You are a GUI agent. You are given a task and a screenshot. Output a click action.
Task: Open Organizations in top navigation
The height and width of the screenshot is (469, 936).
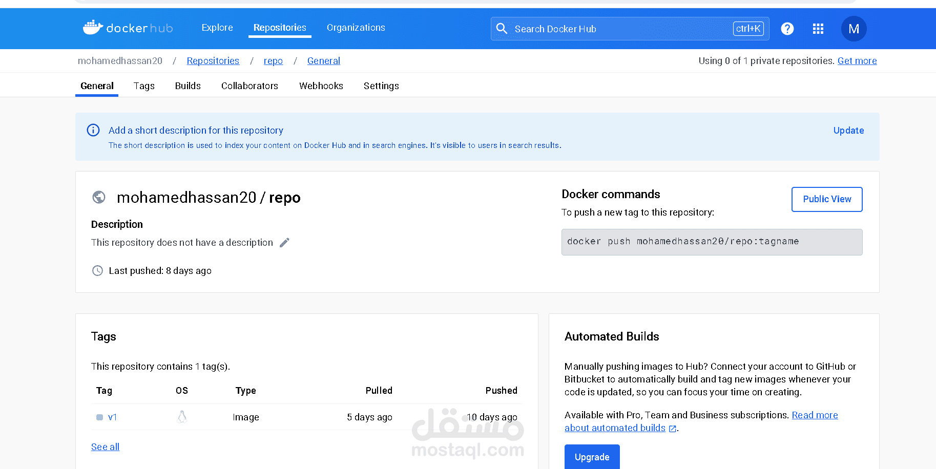[356, 28]
